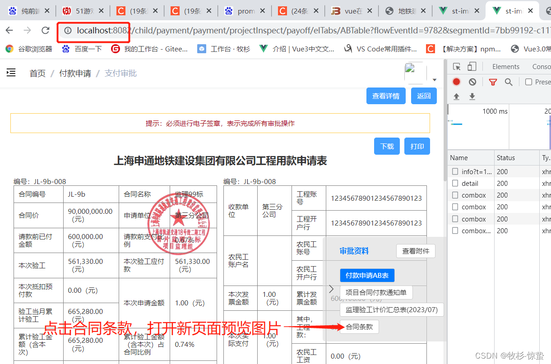Check the checkbox next to the detail request

[454, 183]
